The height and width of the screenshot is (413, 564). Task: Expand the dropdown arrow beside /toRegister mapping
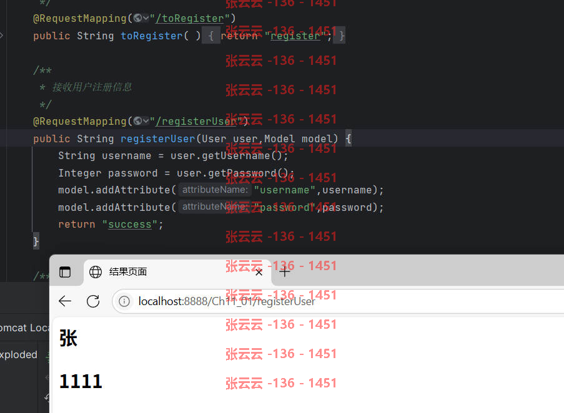(x=146, y=18)
